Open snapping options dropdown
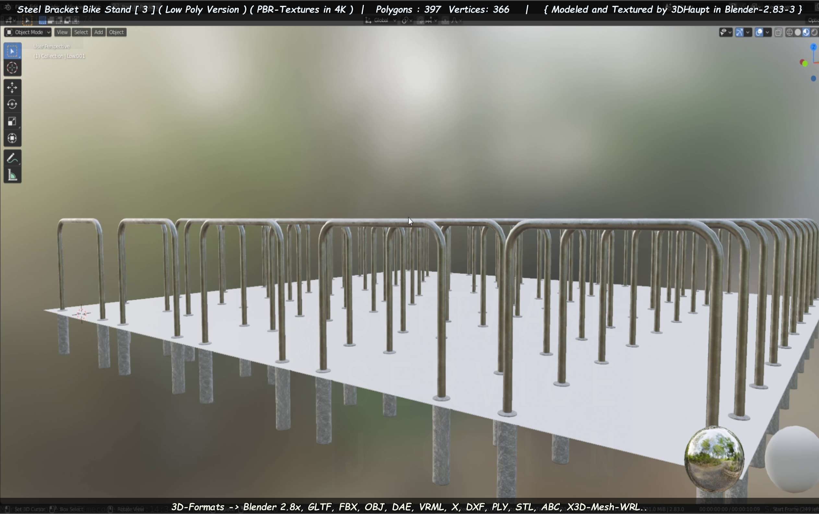This screenshot has width=819, height=514. pyautogui.click(x=431, y=21)
